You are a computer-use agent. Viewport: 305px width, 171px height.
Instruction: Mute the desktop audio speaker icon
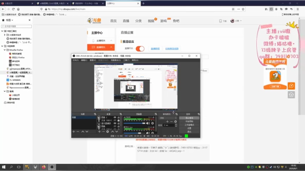click(148, 123)
